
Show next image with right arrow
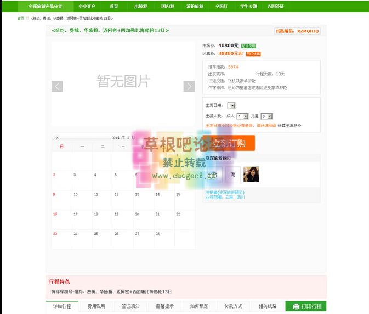point(189,86)
